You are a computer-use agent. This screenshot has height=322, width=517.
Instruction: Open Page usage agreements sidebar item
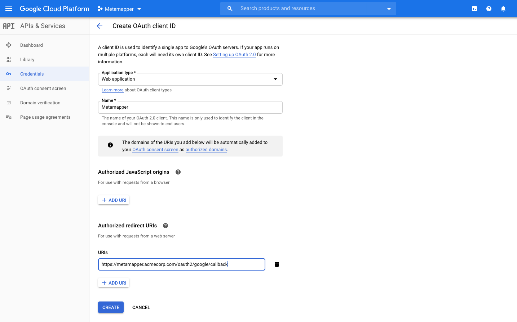coord(44,117)
